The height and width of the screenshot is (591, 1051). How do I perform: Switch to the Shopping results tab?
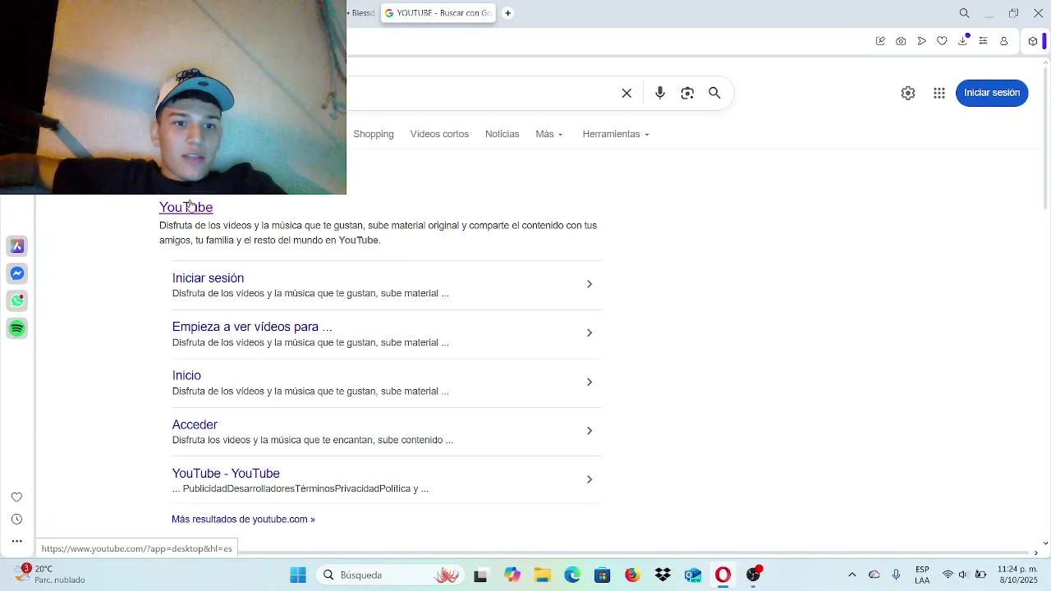pos(374,134)
